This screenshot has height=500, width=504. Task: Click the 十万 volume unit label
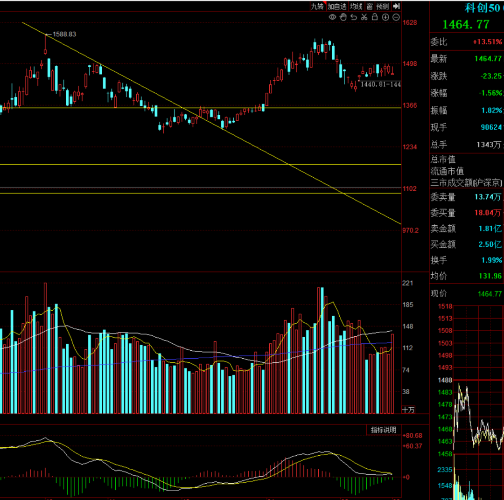point(408,410)
